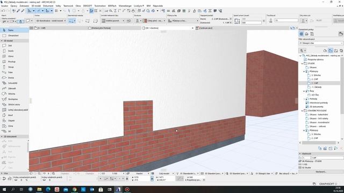Click the Windows Start button
This screenshot has width=344, height=193.
pyautogui.click(x=4, y=189)
